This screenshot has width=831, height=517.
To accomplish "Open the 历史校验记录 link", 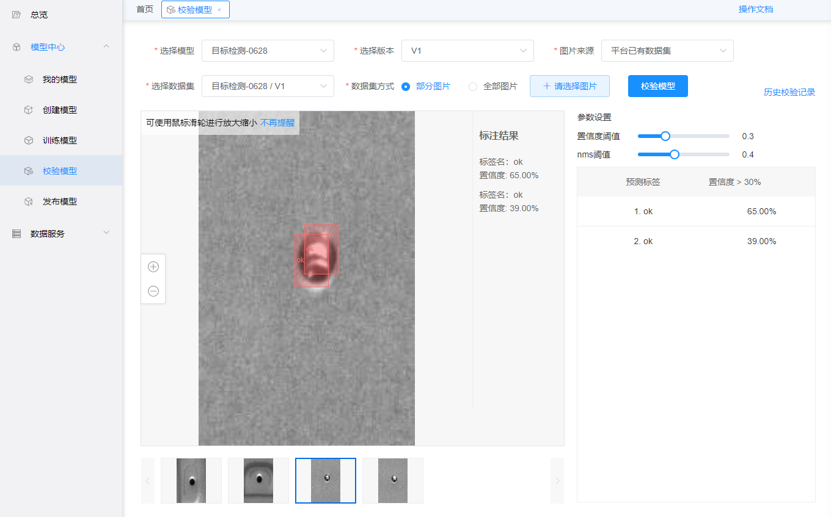I will pyautogui.click(x=789, y=93).
